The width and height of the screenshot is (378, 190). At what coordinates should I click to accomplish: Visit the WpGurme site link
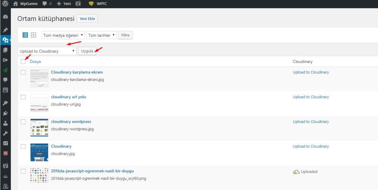point(25,4)
